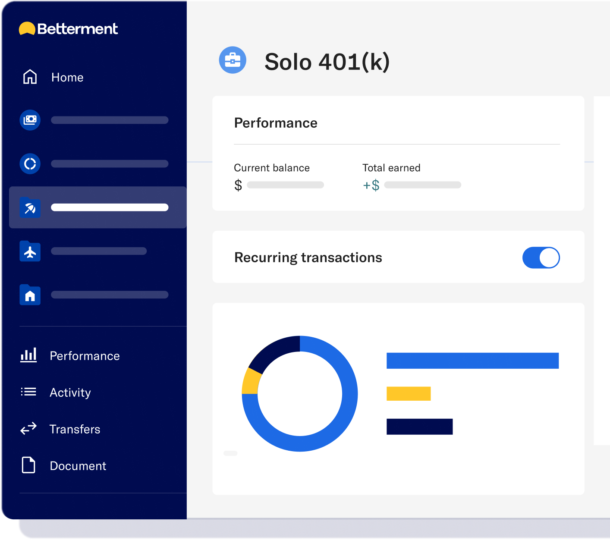Screen dimensions: 610x540
Task: Switch to the Performance section
Action: coord(85,356)
